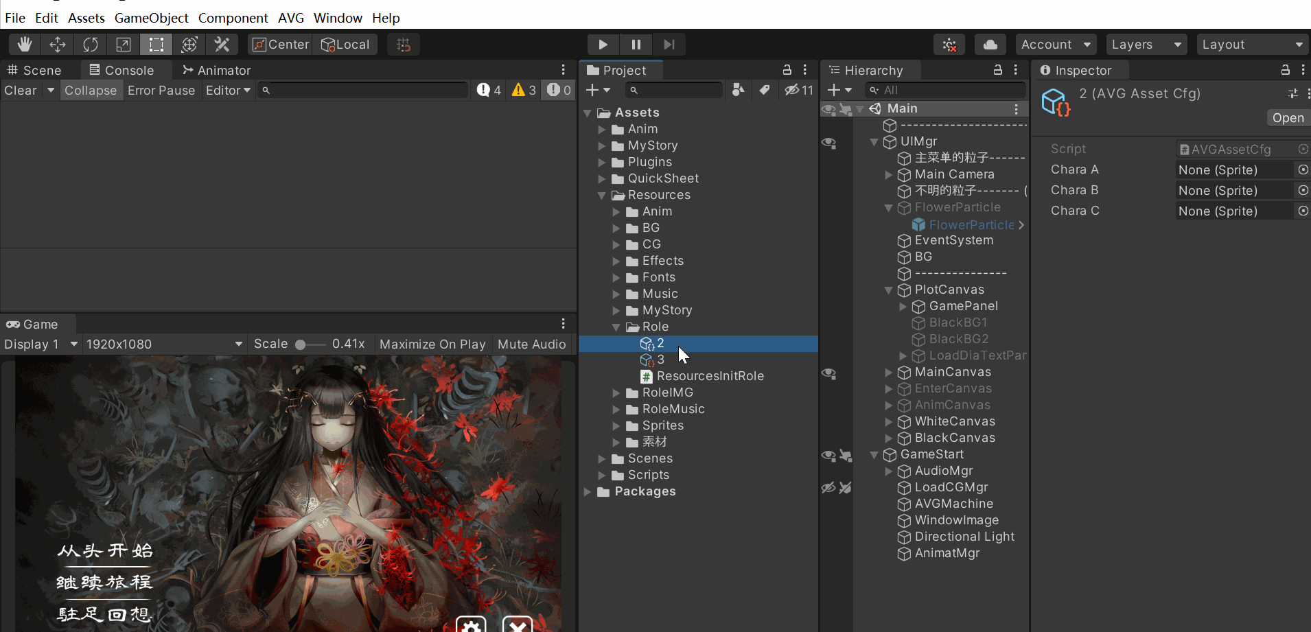Open the Layout dropdown

1253,45
